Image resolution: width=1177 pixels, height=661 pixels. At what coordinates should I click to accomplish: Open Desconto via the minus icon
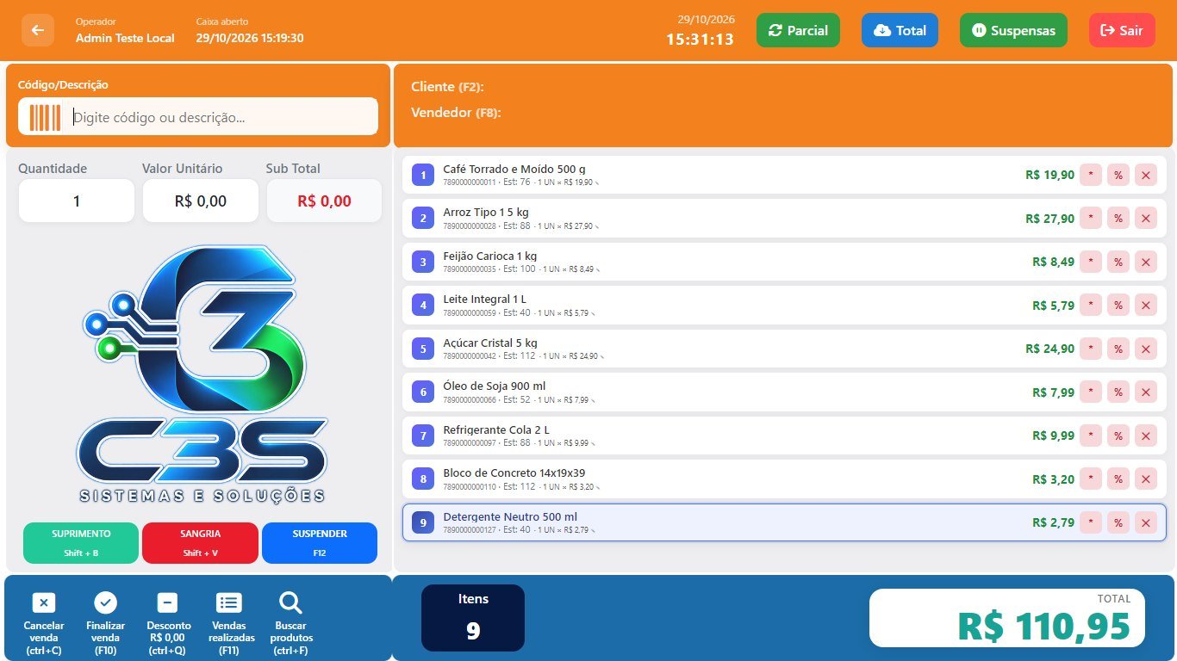(x=168, y=602)
